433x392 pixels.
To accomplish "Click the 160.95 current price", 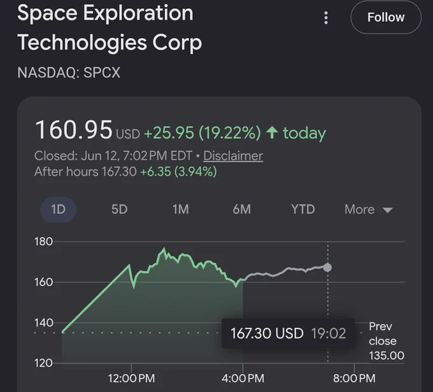I will 74,130.
